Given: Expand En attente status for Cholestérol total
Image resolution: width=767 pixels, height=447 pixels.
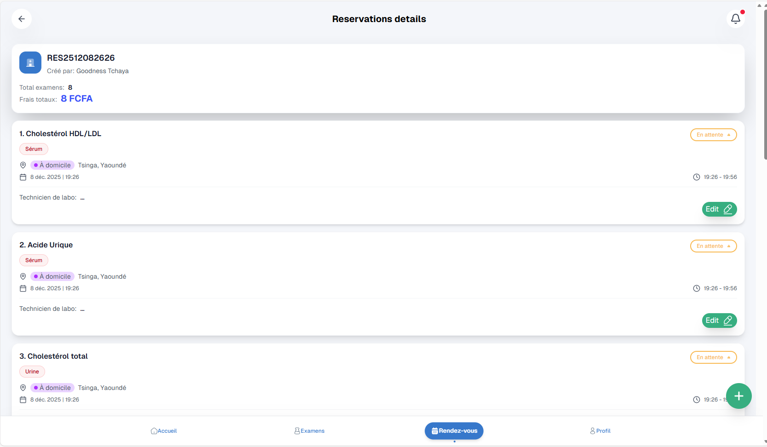Looking at the screenshot, I should click(713, 357).
